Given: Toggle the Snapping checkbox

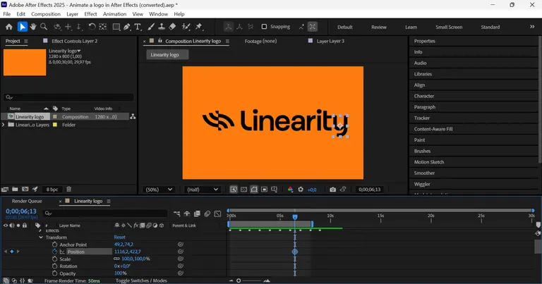Looking at the screenshot, I should (264, 27).
